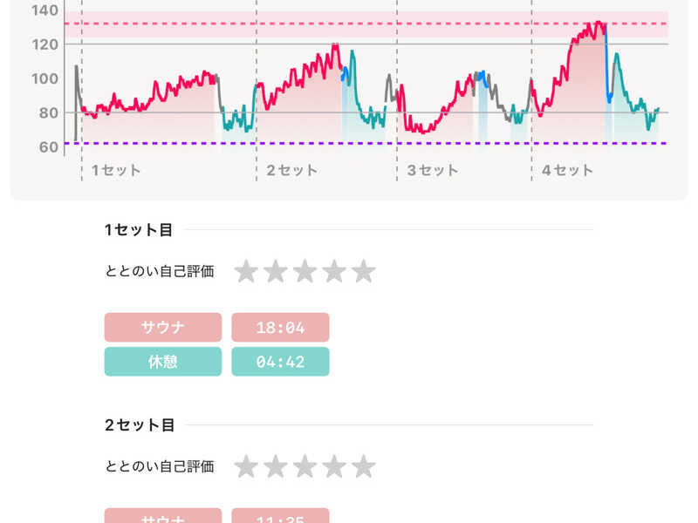Click the 1セット目 section heading
Viewport: 698px width, 523px height.
pos(139,230)
